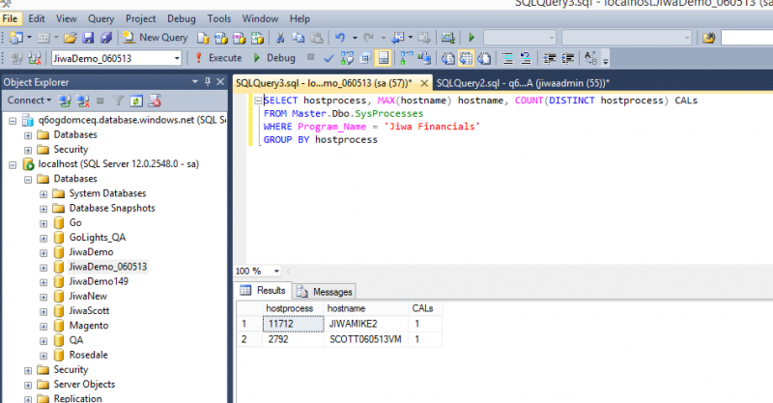
Task: Click the Cut scissors icon
Action: coord(279,38)
